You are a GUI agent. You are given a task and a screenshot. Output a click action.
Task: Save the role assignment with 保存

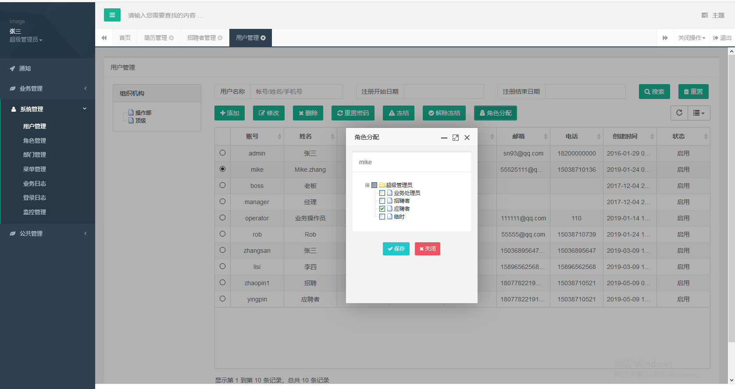396,249
